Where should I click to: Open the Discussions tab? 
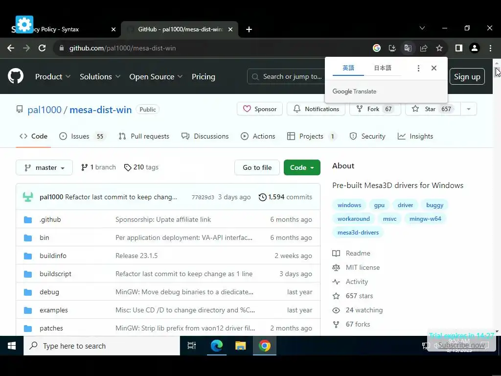(x=205, y=136)
